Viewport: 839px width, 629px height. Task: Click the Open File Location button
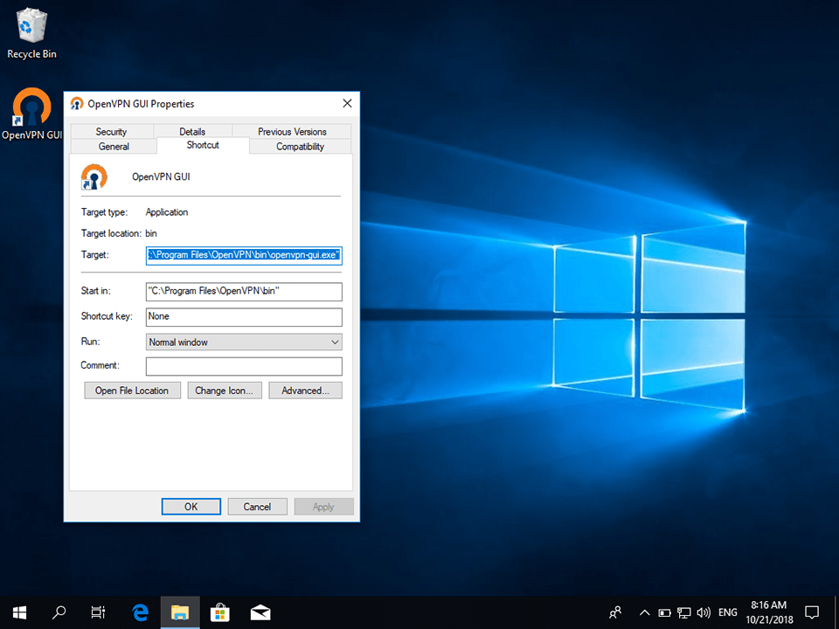pos(132,391)
